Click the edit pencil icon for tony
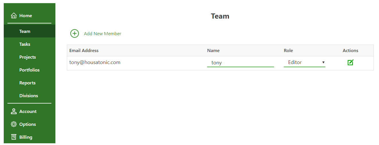 [350, 62]
